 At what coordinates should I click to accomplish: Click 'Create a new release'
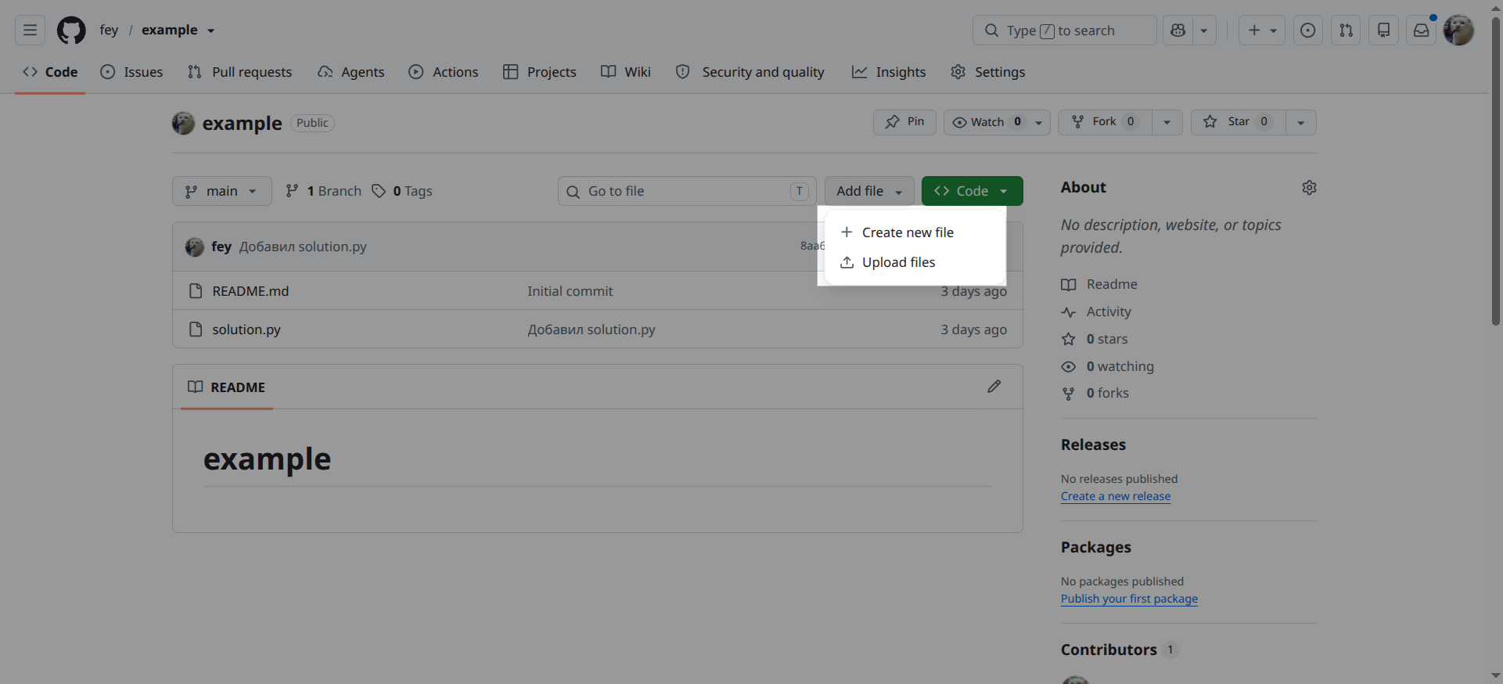(1116, 496)
